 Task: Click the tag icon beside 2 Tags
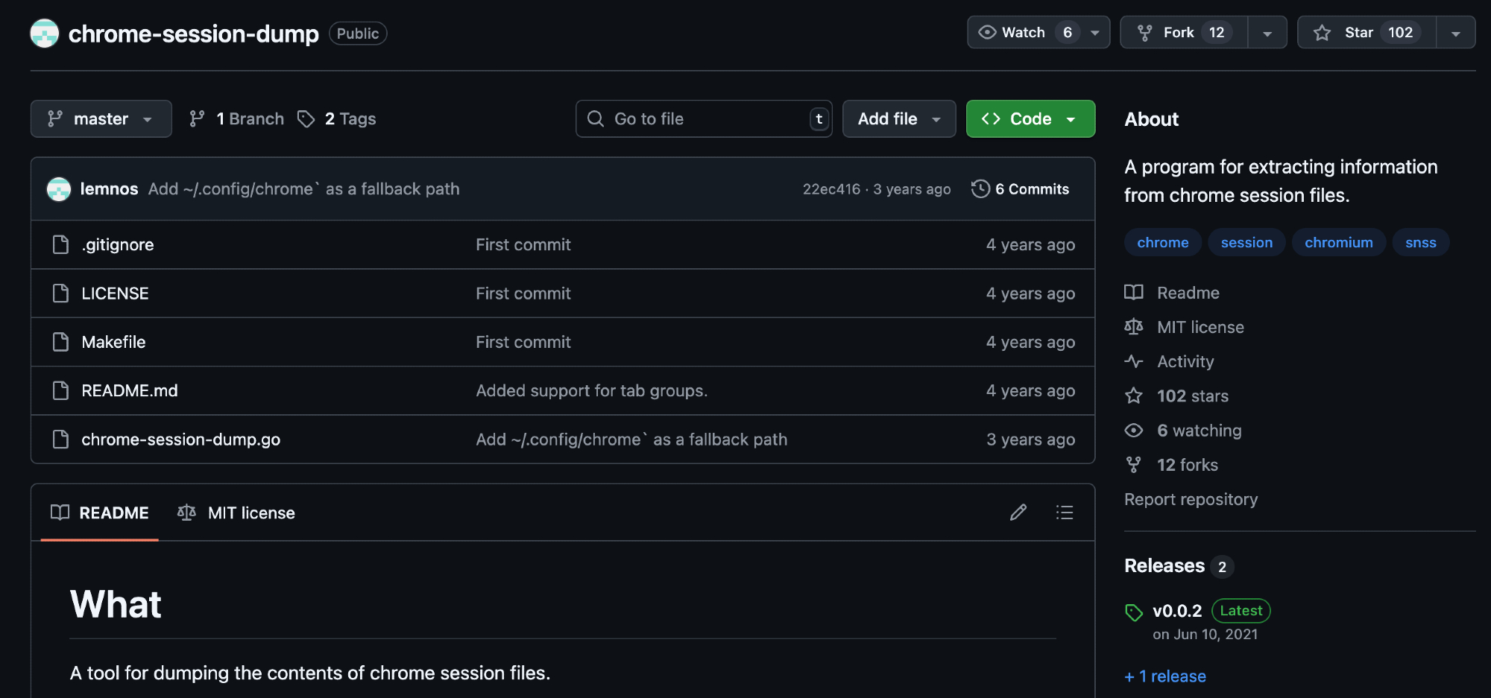[306, 119]
